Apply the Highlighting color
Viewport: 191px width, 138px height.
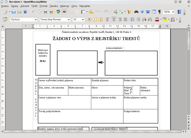click(x=165, y=19)
